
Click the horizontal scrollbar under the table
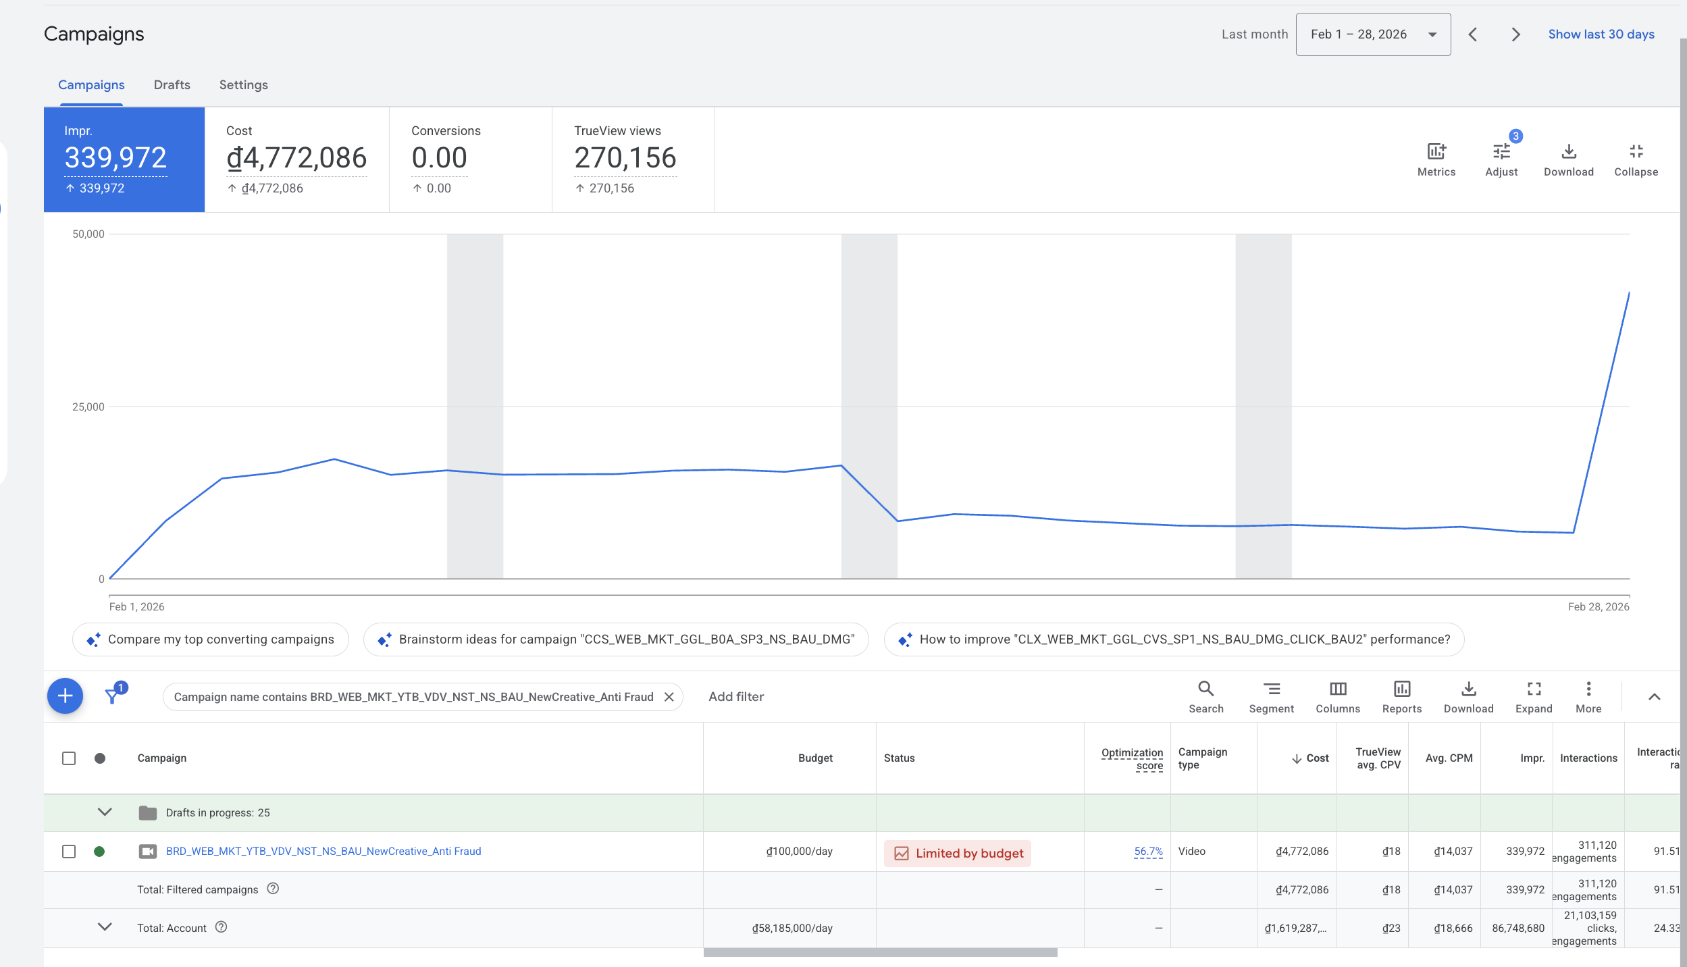(880, 952)
